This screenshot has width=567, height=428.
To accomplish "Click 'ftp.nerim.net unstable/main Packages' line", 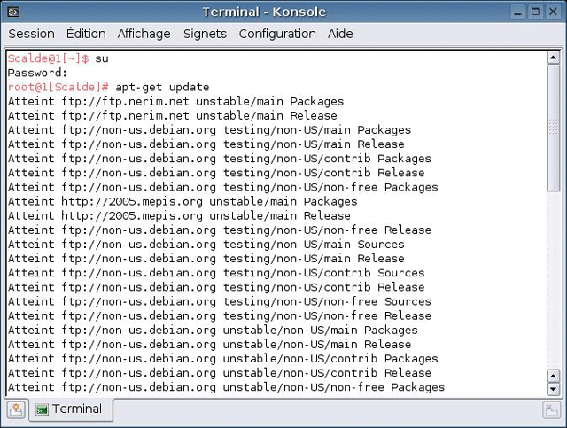I will (x=175, y=101).
